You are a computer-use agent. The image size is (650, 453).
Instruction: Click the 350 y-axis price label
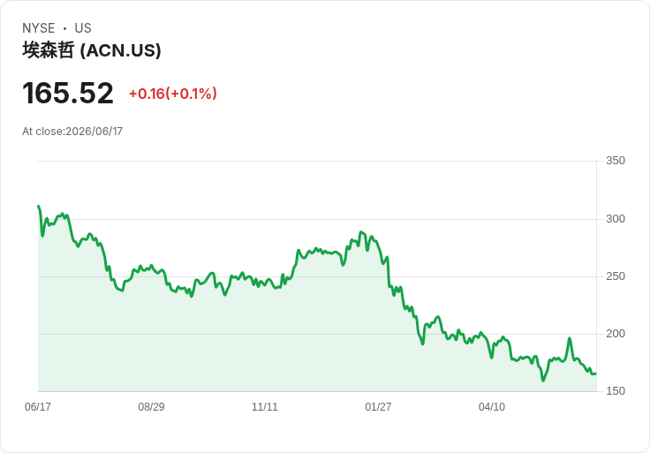click(x=616, y=161)
